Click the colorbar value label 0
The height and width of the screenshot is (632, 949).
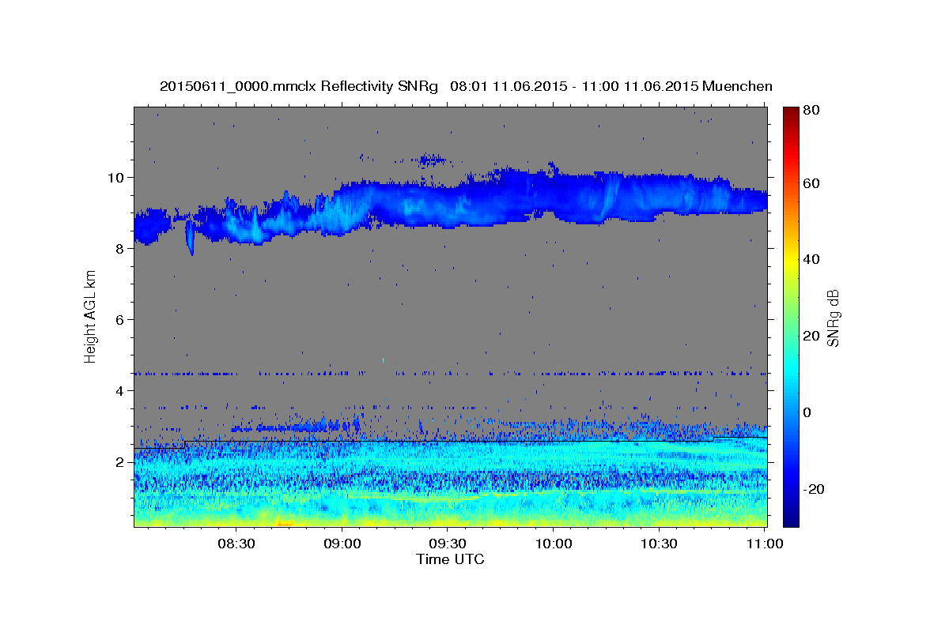(807, 412)
